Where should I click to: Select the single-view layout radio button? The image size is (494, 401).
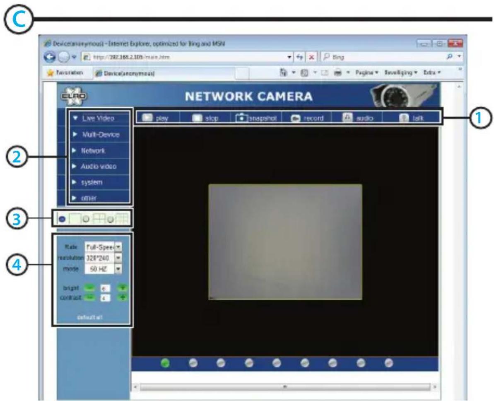pyautogui.click(x=62, y=219)
